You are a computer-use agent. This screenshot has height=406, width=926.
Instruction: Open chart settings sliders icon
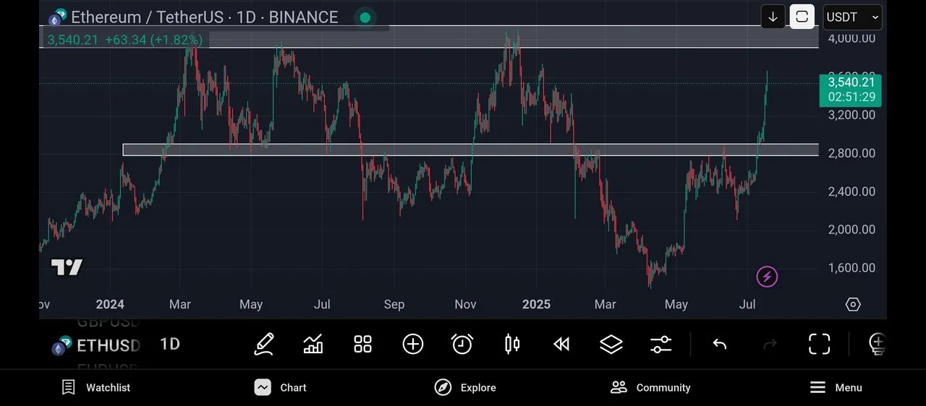[661, 344]
